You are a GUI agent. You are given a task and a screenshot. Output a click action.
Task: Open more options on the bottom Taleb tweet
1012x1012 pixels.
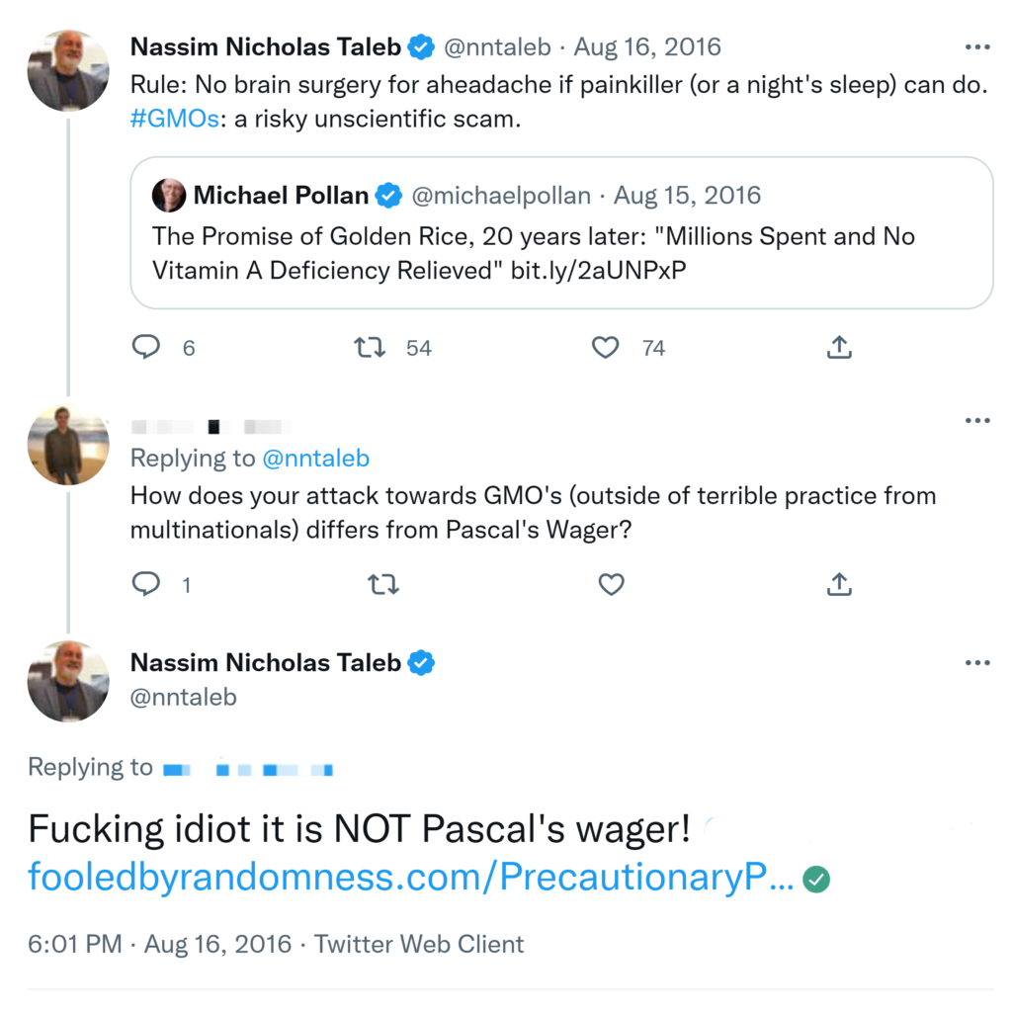[x=976, y=663]
